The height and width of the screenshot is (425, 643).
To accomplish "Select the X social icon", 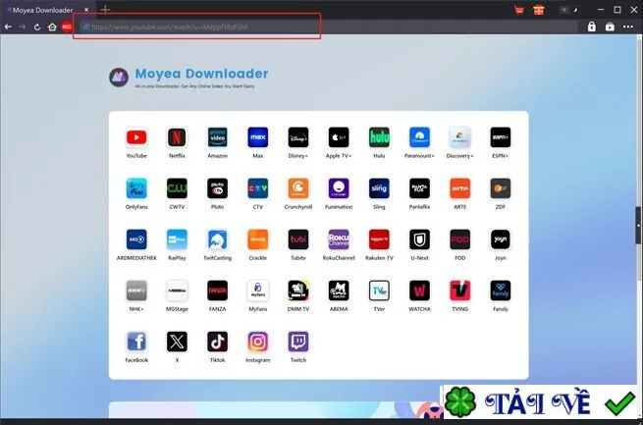I will pos(177,342).
